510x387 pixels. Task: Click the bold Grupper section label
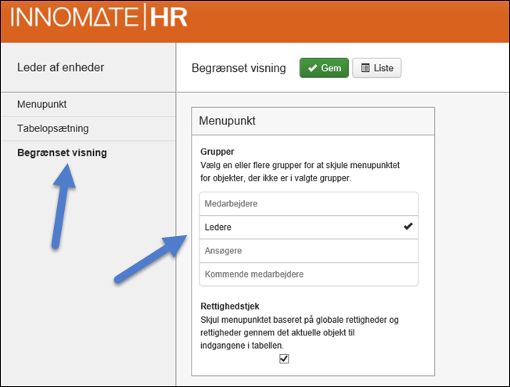point(217,151)
